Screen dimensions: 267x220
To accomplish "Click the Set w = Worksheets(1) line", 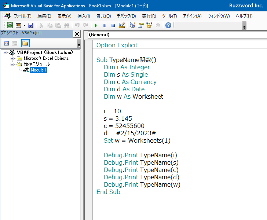I will (137, 140).
